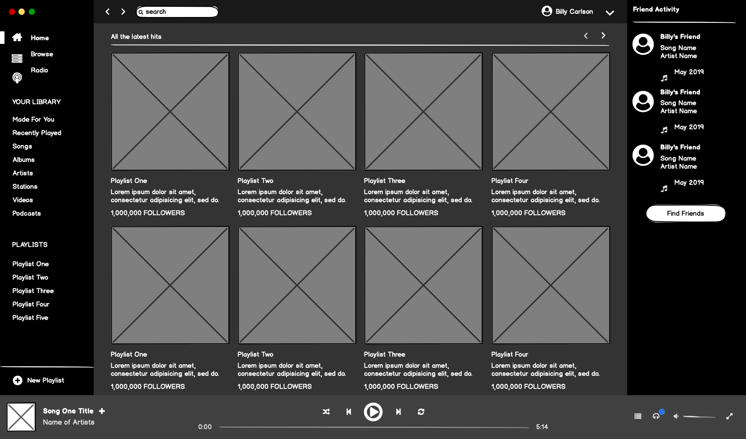Enter fullscreen with the expand arrows icon
Screen dimensions: 746x439
(x=729, y=416)
